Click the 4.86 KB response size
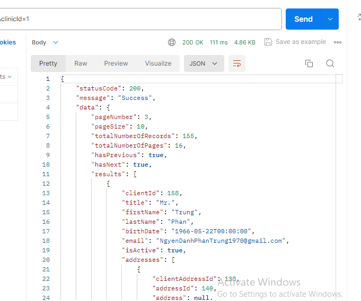The image size is (361, 301). pos(245,42)
